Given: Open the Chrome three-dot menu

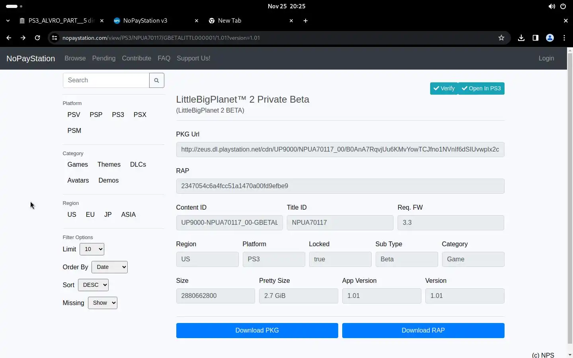Looking at the screenshot, I should 564,38.
